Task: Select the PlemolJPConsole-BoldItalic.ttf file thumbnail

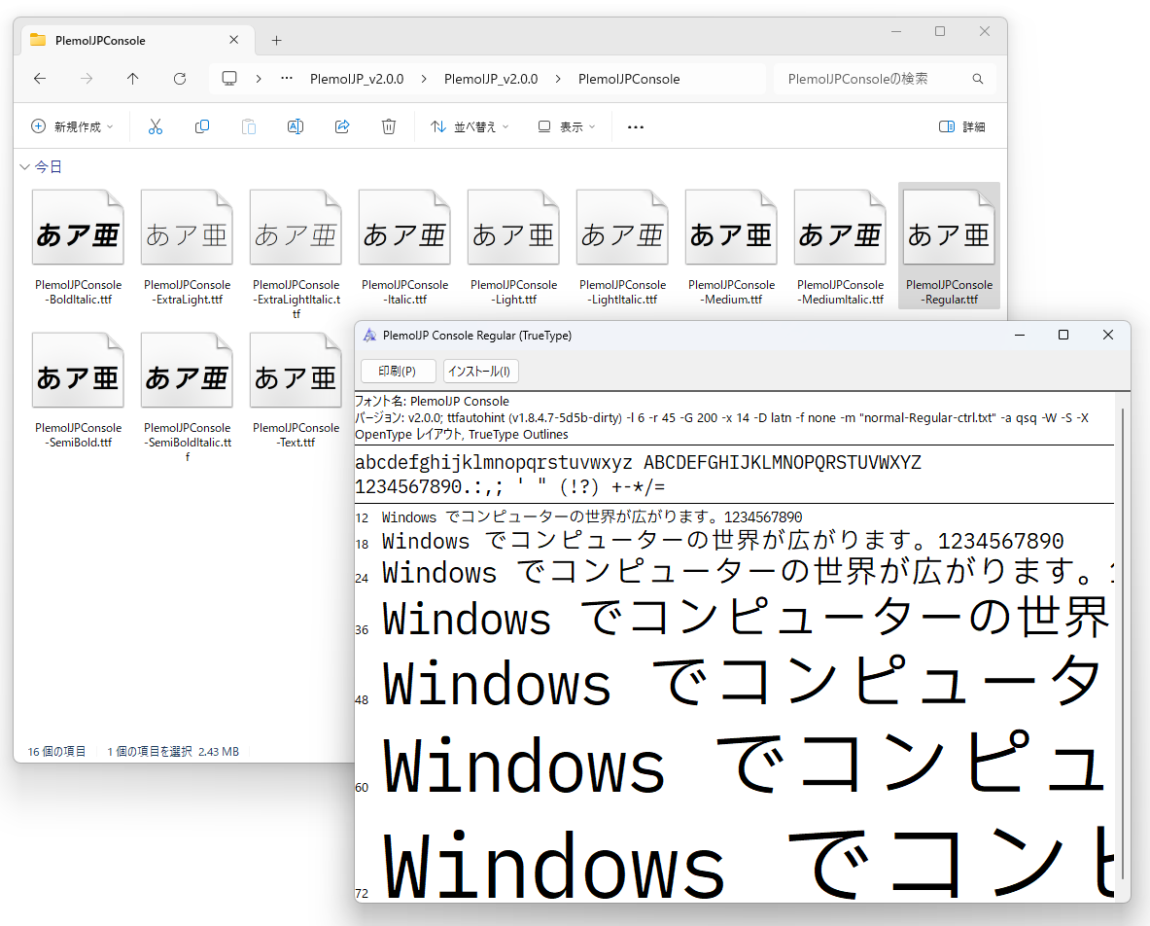Action: pos(78,226)
